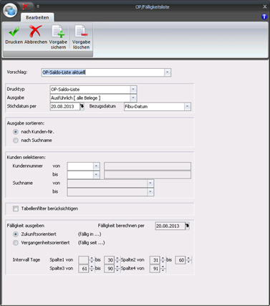Image resolution: width=270 pixels, height=306 pixels.
Task: Expand the Ausgabe dropdown
Action: [x=133, y=98]
